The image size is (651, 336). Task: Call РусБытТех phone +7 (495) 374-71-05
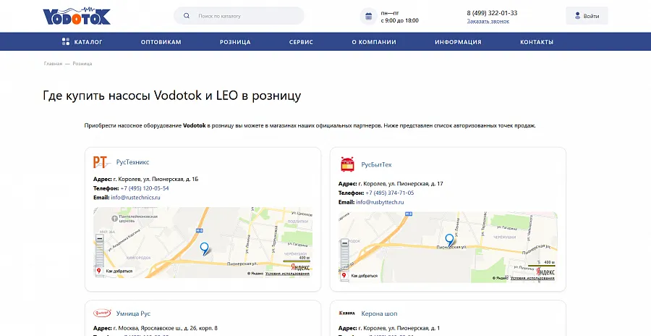(389, 193)
